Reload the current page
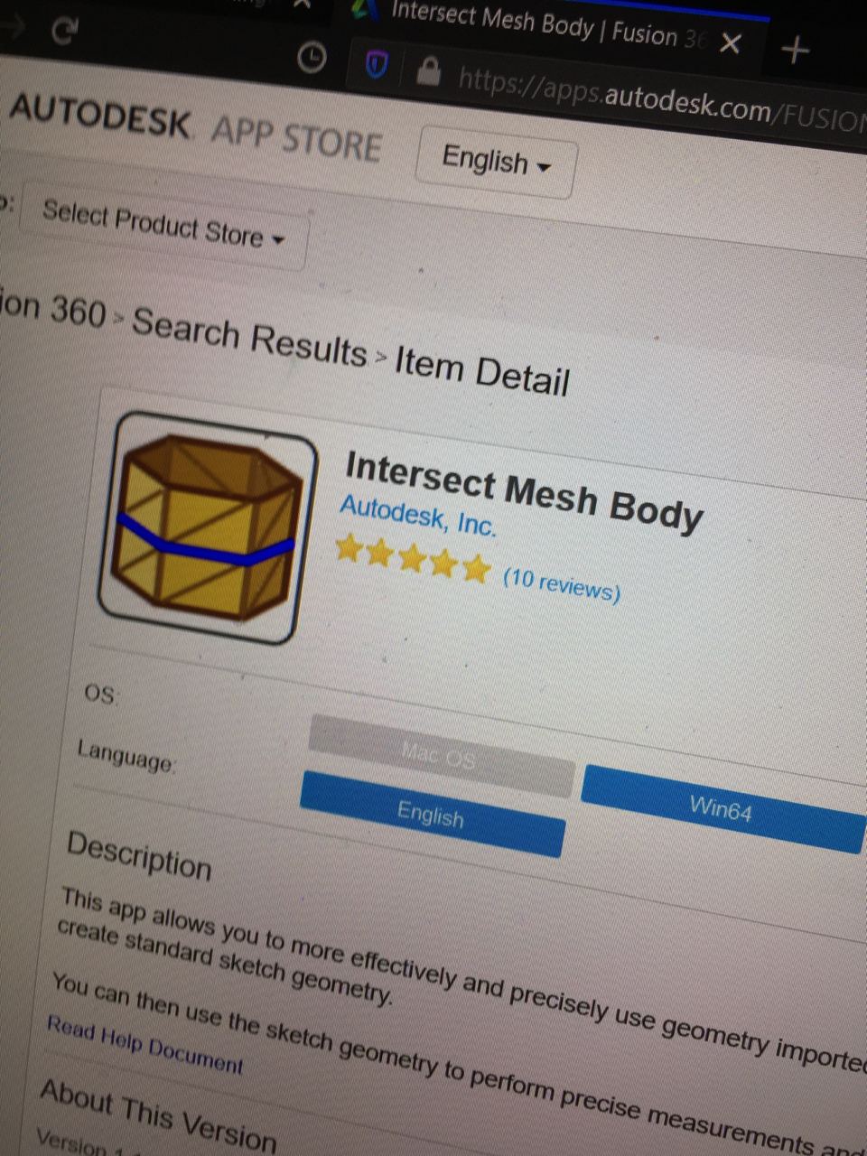The width and height of the screenshot is (867, 1156). [64, 33]
